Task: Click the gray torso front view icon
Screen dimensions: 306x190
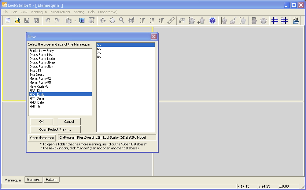Action: click(254, 20)
